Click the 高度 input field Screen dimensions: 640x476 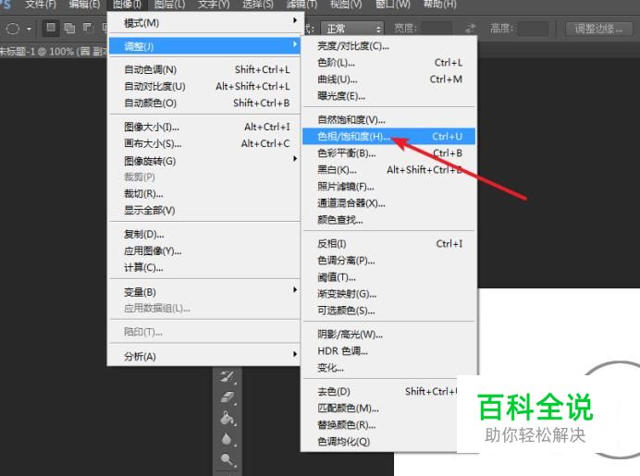(x=533, y=29)
